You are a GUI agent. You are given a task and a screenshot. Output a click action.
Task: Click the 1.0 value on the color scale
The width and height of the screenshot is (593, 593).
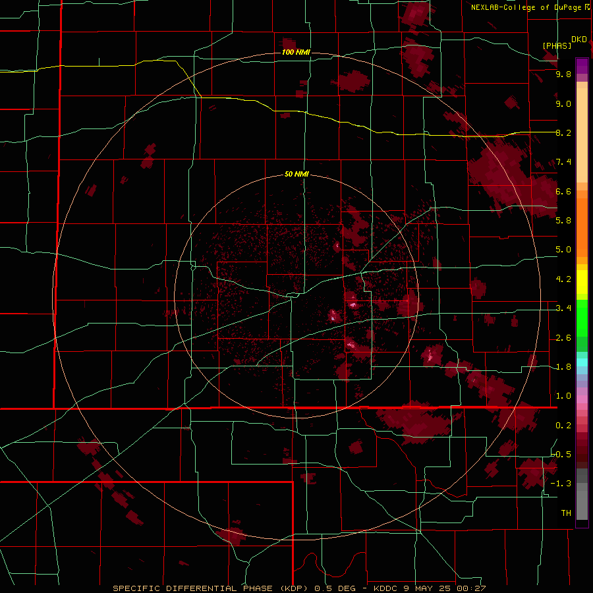563,396
